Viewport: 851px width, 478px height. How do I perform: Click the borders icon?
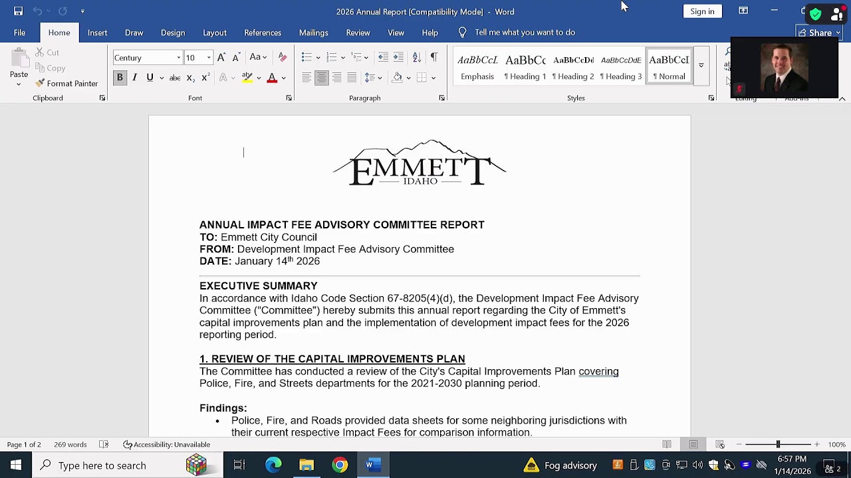click(422, 78)
